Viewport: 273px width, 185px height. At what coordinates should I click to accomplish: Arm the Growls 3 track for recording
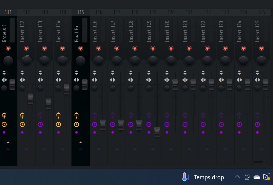tap(8, 48)
